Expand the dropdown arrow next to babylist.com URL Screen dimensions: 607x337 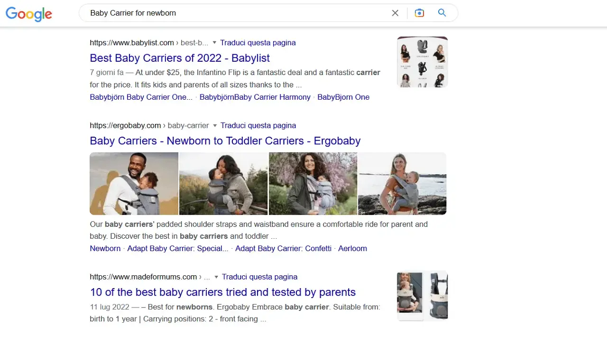point(214,43)
